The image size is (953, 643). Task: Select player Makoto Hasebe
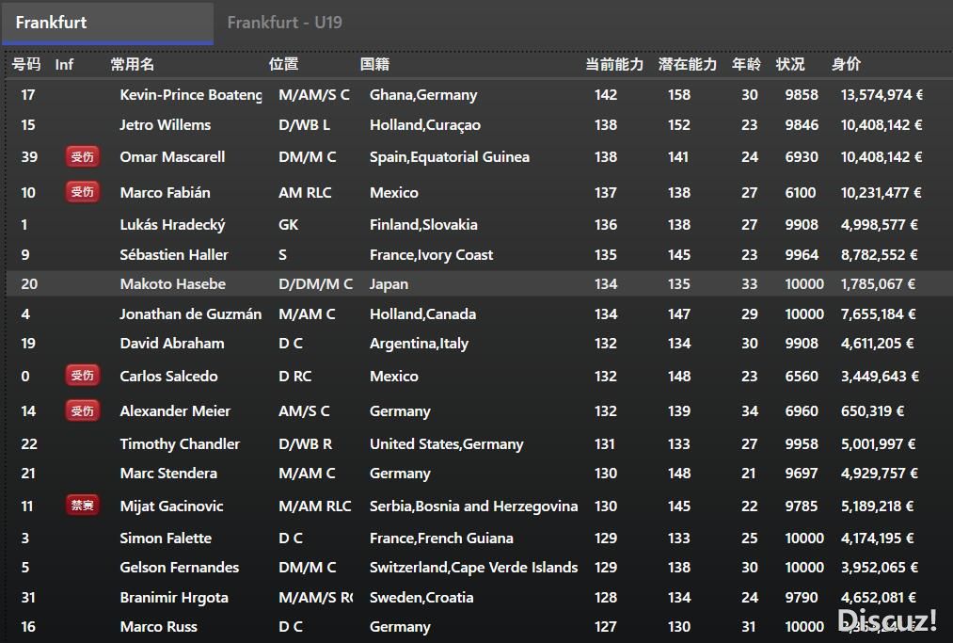pyautogui.click(x=172, y=284)
